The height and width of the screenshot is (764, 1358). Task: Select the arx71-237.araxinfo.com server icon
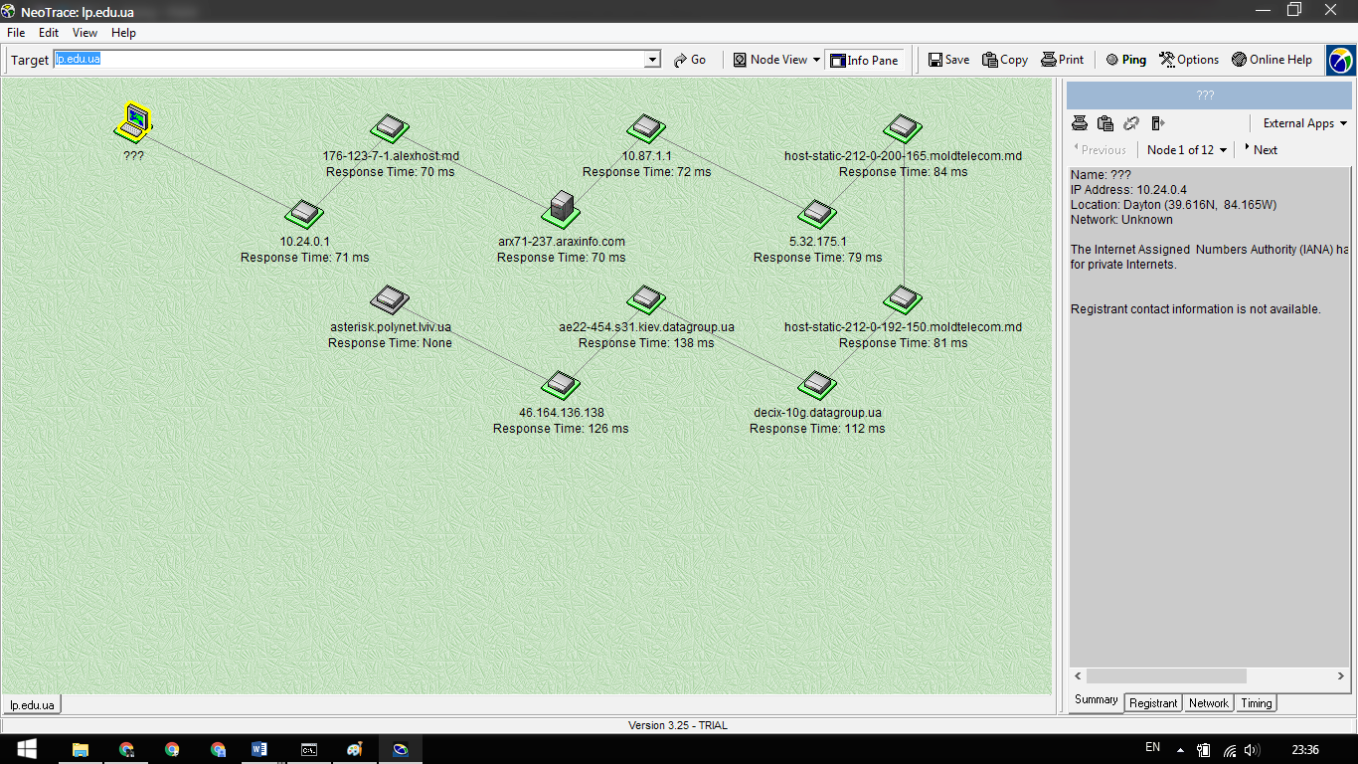tap(561, 209)
